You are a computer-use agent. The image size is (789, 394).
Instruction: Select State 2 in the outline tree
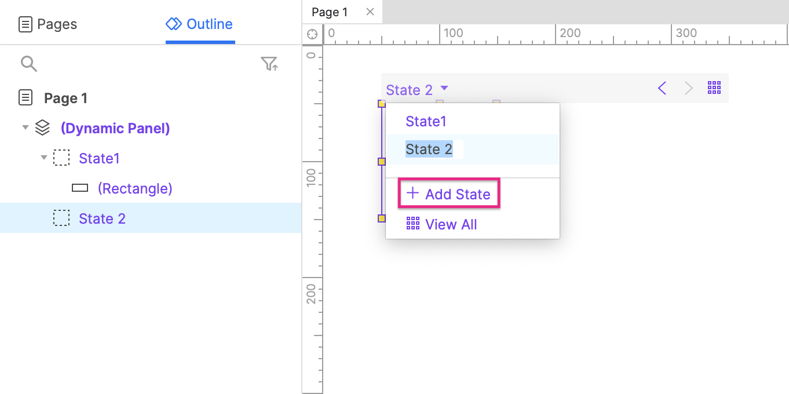click(x=102, y=218)
